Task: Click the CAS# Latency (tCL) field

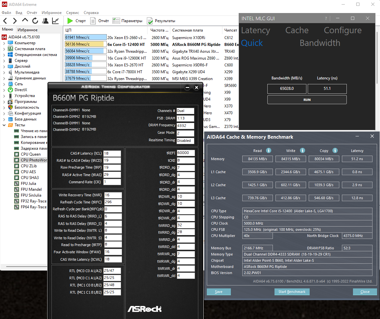Action: [x=112, y=153]
